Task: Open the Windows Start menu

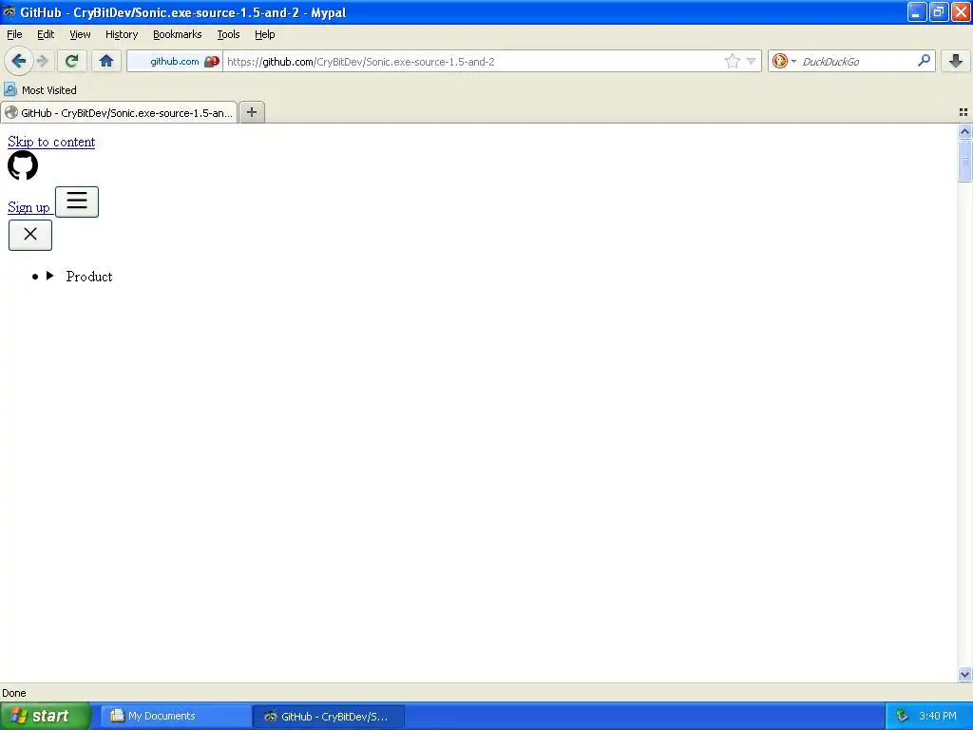Action: 46,716
